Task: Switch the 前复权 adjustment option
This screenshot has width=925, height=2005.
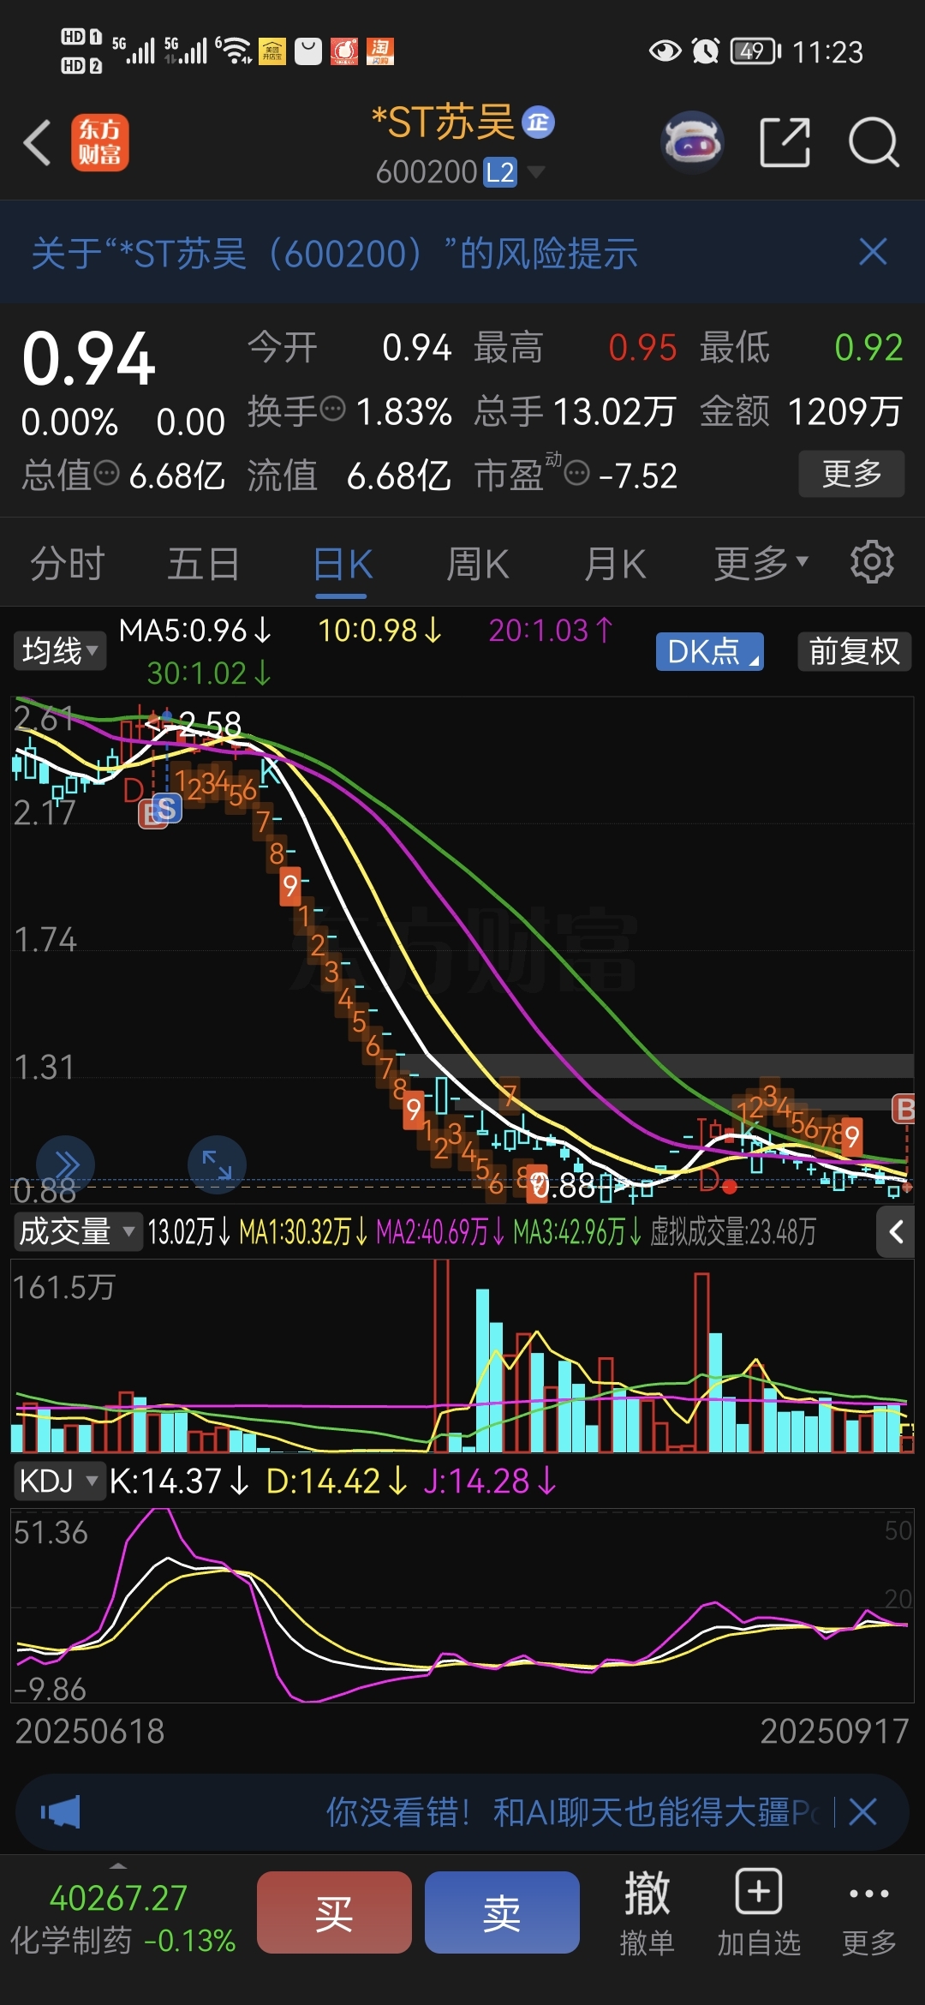Action: 854,651
